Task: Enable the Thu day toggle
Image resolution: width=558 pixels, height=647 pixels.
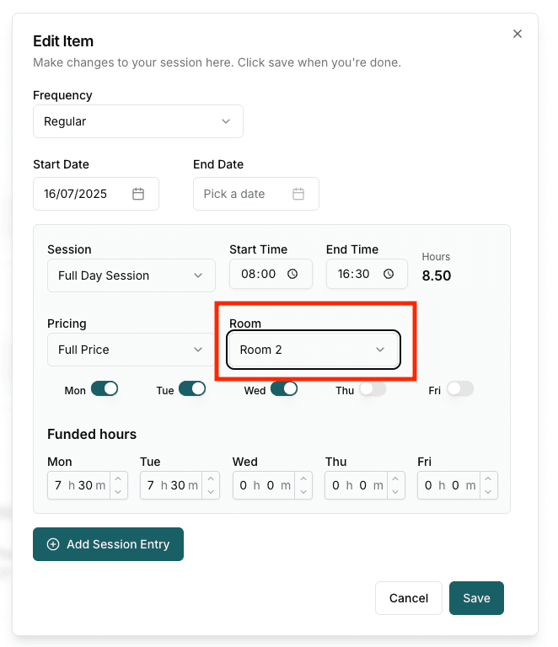Action: pos(373,389)
